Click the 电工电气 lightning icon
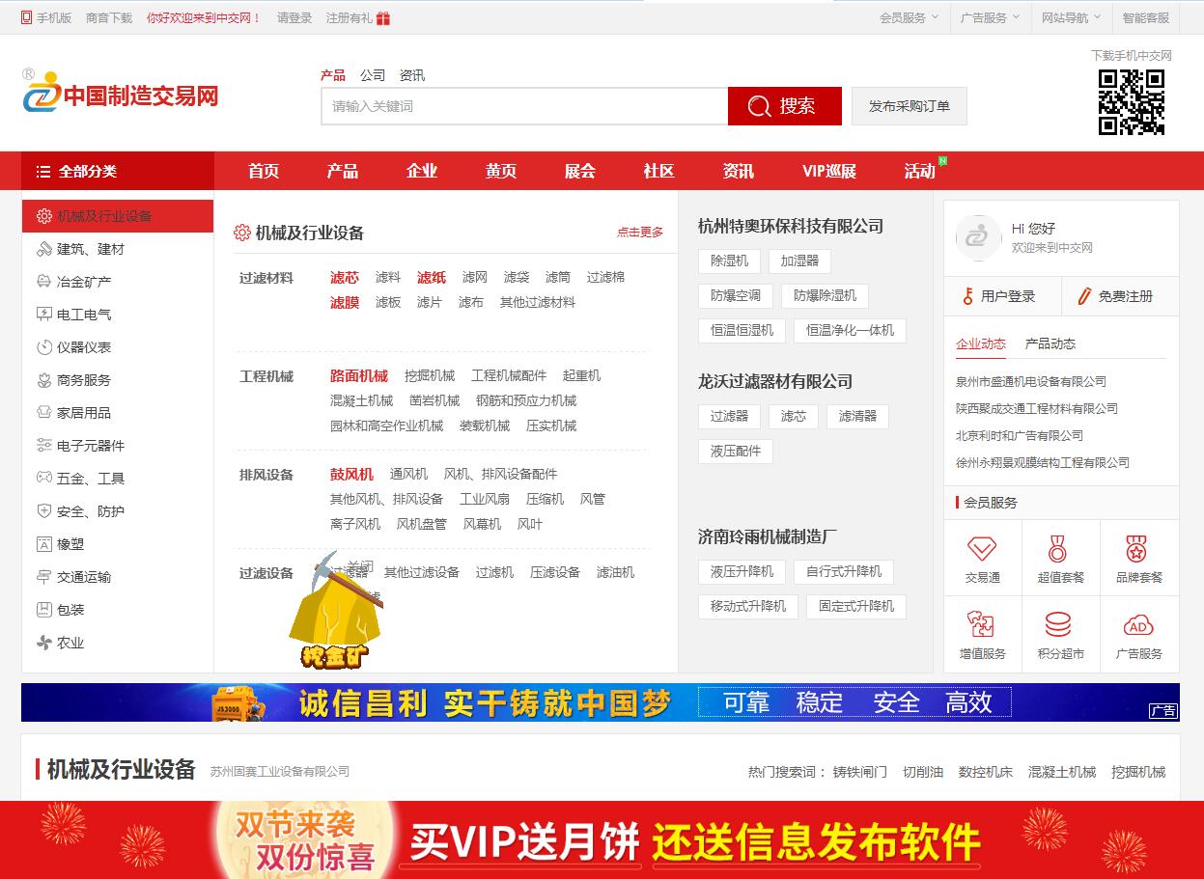 tap(43, 315)
